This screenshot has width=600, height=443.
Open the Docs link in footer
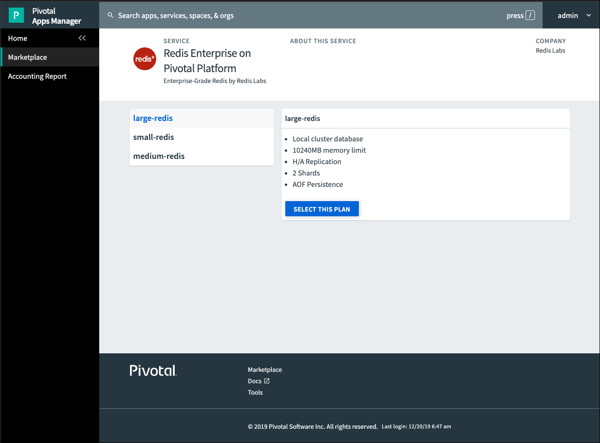point(255,381)
